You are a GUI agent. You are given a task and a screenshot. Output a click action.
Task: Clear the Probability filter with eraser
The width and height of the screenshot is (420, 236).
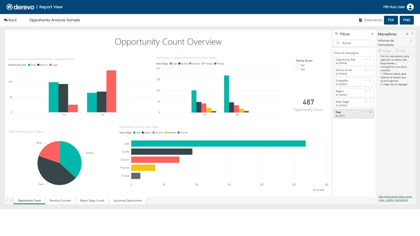coord(370,80)
